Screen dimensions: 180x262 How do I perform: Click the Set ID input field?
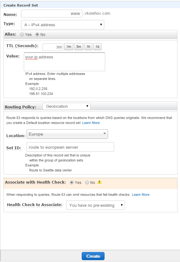pos(70,147)
